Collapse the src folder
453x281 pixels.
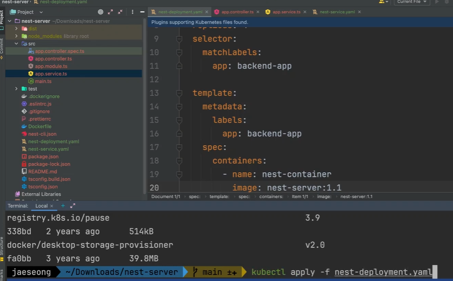click(17, 44)
